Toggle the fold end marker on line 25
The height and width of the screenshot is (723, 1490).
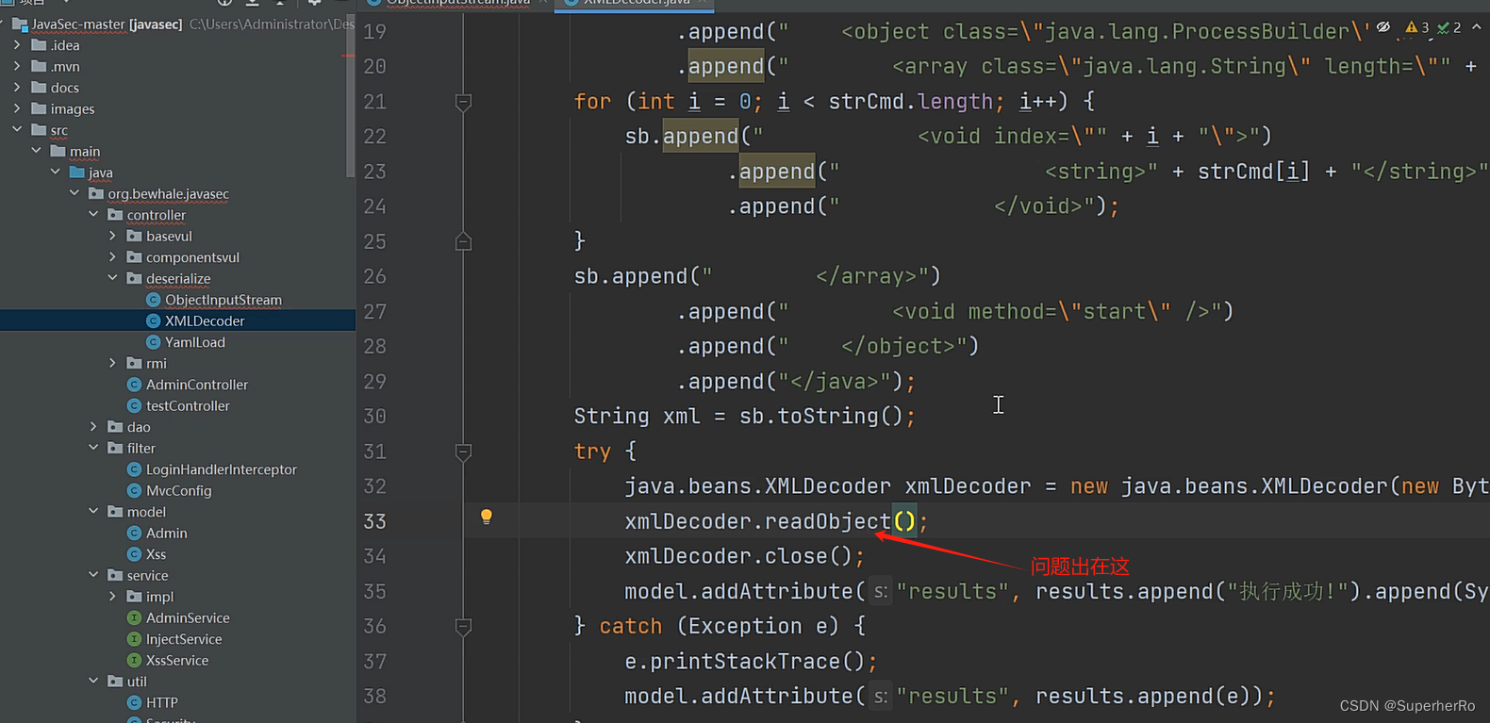tap(463, 241)
